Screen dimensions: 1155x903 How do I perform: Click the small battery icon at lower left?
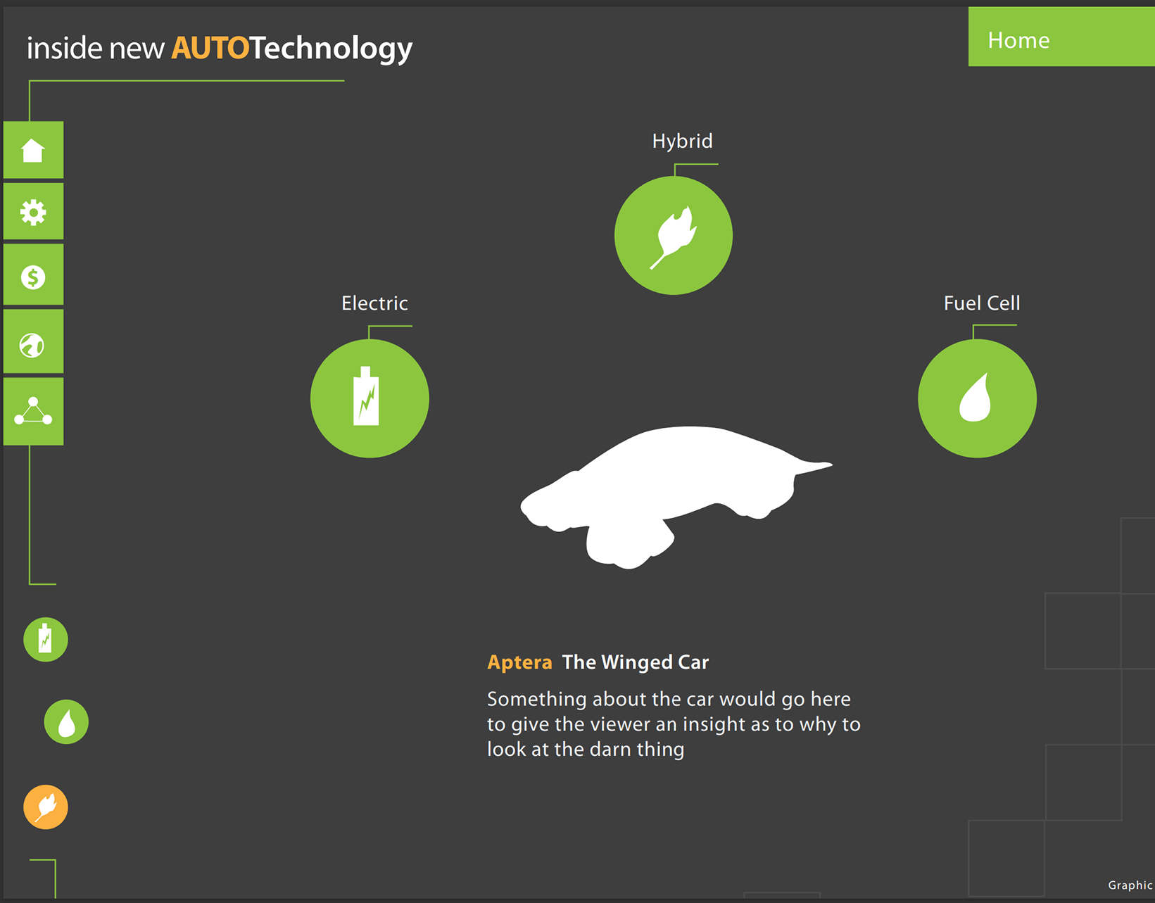click(x=46, y=640)
